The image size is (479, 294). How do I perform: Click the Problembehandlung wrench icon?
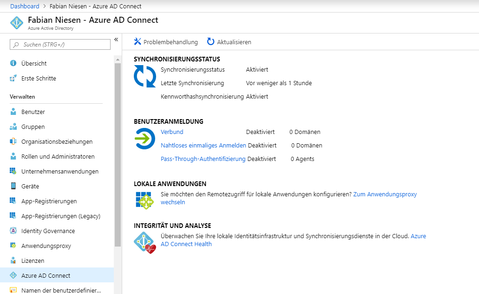pos(138,41)
